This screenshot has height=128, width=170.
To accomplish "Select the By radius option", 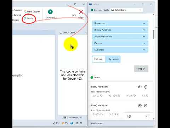I will tap(113, 59).
